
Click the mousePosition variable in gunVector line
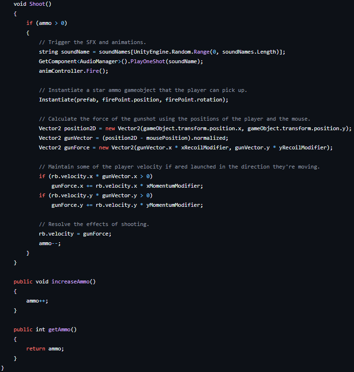point(167,138)
